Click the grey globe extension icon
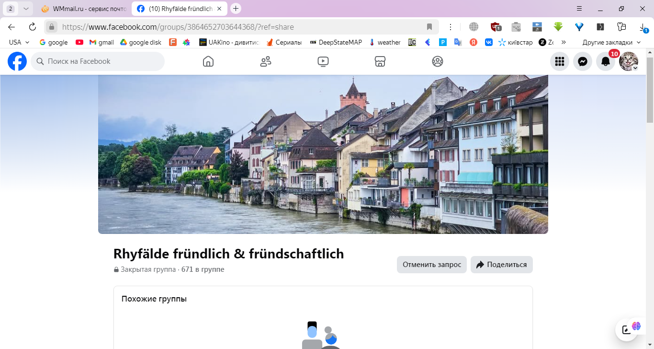Image resolution: width=654 pixels, height=349 pixels. [474, 27]
